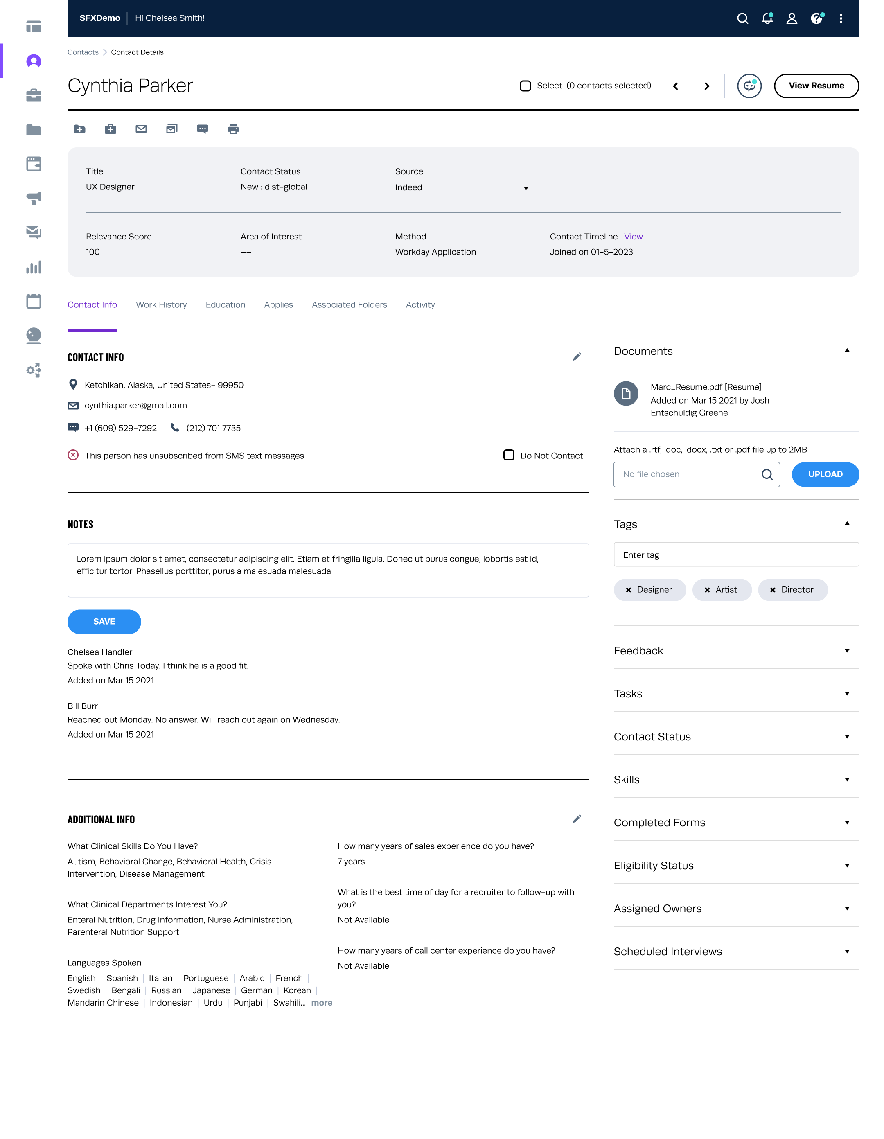
Task: Click the search icon in top bar
Action: coord(742,18)
